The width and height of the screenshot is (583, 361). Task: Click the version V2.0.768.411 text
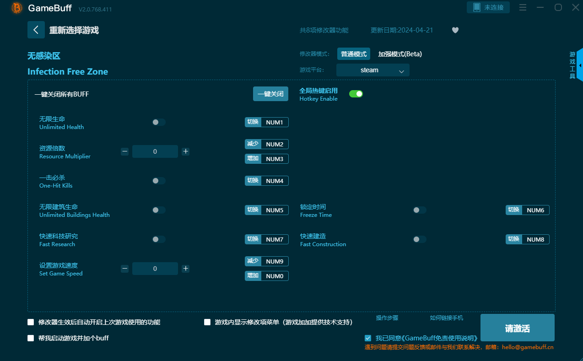point(95,9)
